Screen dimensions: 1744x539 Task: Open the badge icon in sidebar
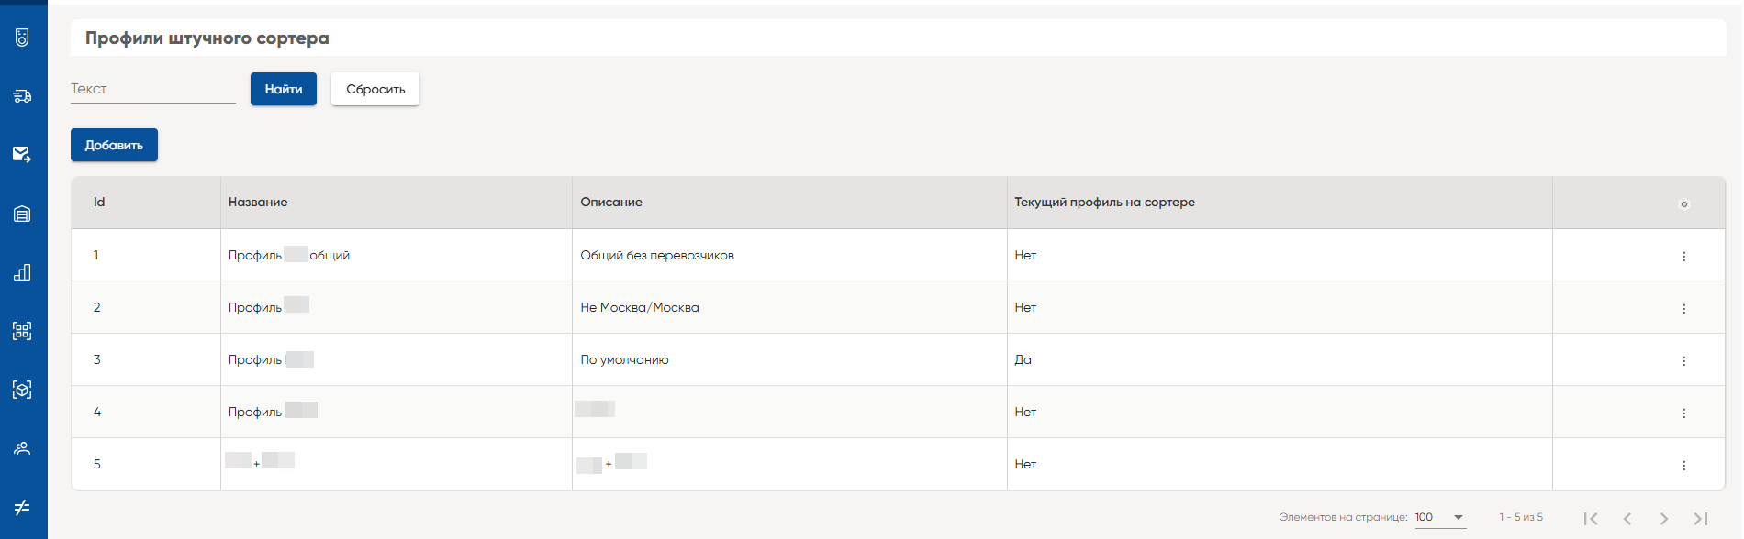click(23, 38)
